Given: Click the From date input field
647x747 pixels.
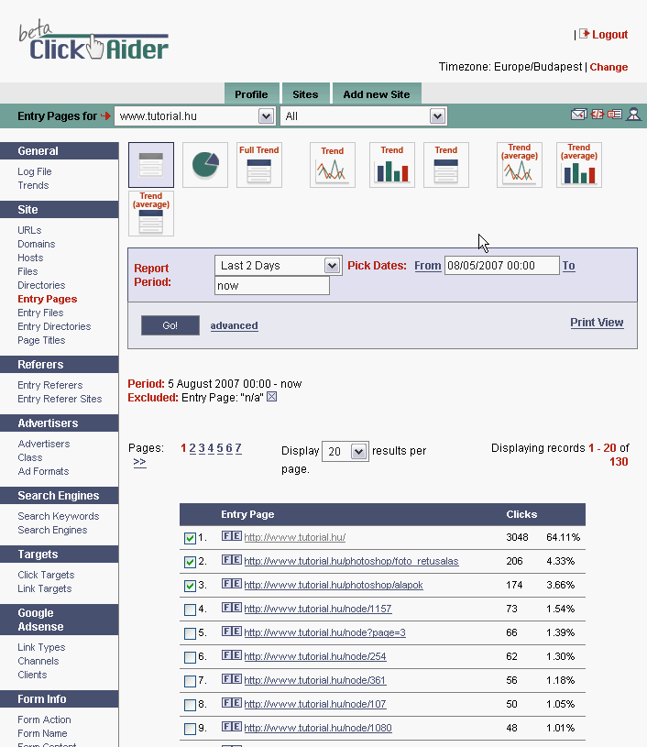Looking at the screenshot, I should [501, 266].
